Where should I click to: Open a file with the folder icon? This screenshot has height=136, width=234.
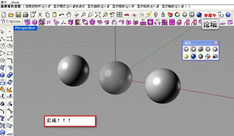tap(11, 15)
